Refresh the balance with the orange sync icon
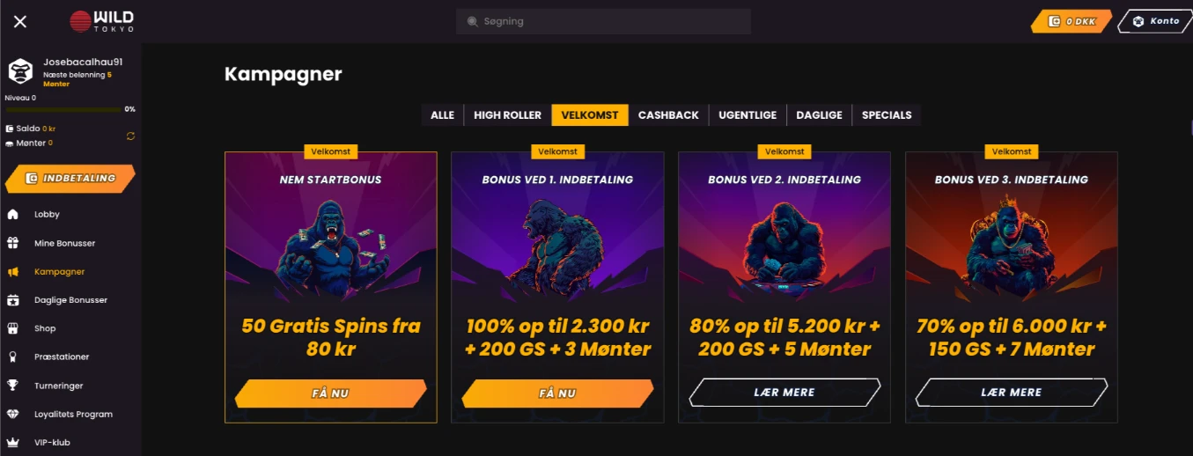The height and width of the screenshot is (456, 1193). pyautogui.click(x=131, y=136)
